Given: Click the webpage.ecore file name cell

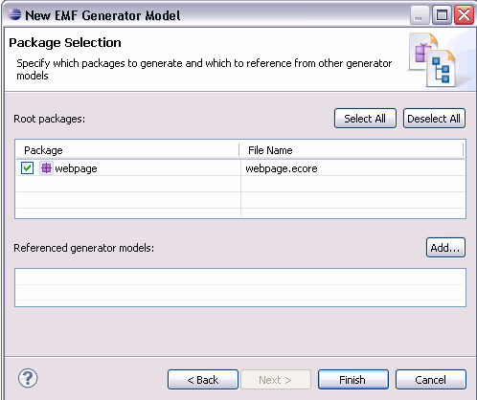Looking at the screenshot, I should 352,168.
